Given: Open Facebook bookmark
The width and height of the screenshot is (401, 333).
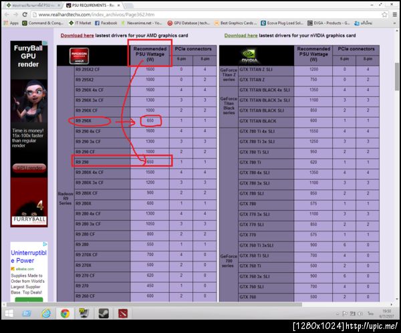Looking at the screenshot, I should coord(106,23).
